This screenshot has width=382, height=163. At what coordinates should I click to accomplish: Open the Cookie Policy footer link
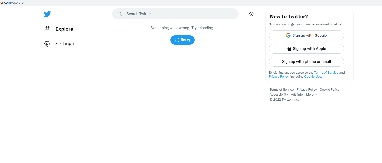(329, 90)
